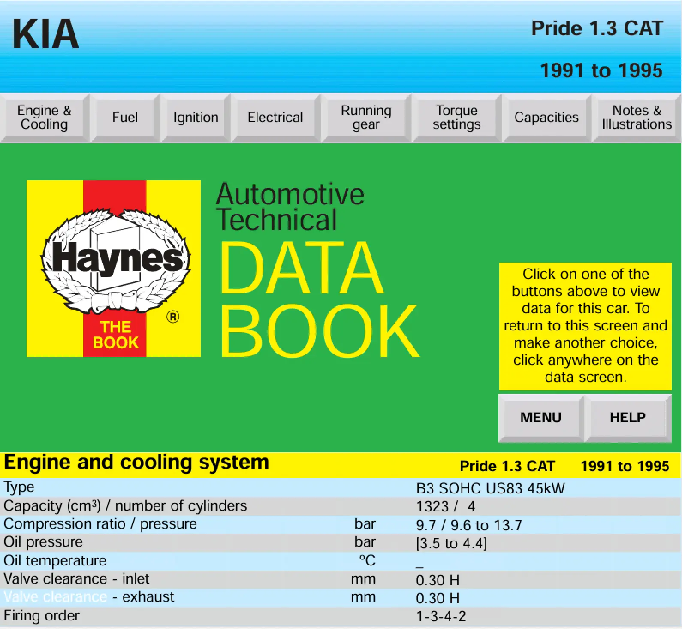The image size is (682, 629).
Task: Switch to the Ignition tab
Action: coord(196,118)
